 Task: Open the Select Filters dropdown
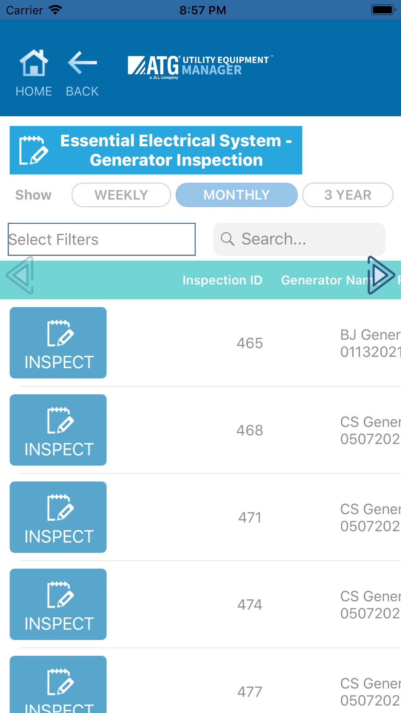(102, 239)
